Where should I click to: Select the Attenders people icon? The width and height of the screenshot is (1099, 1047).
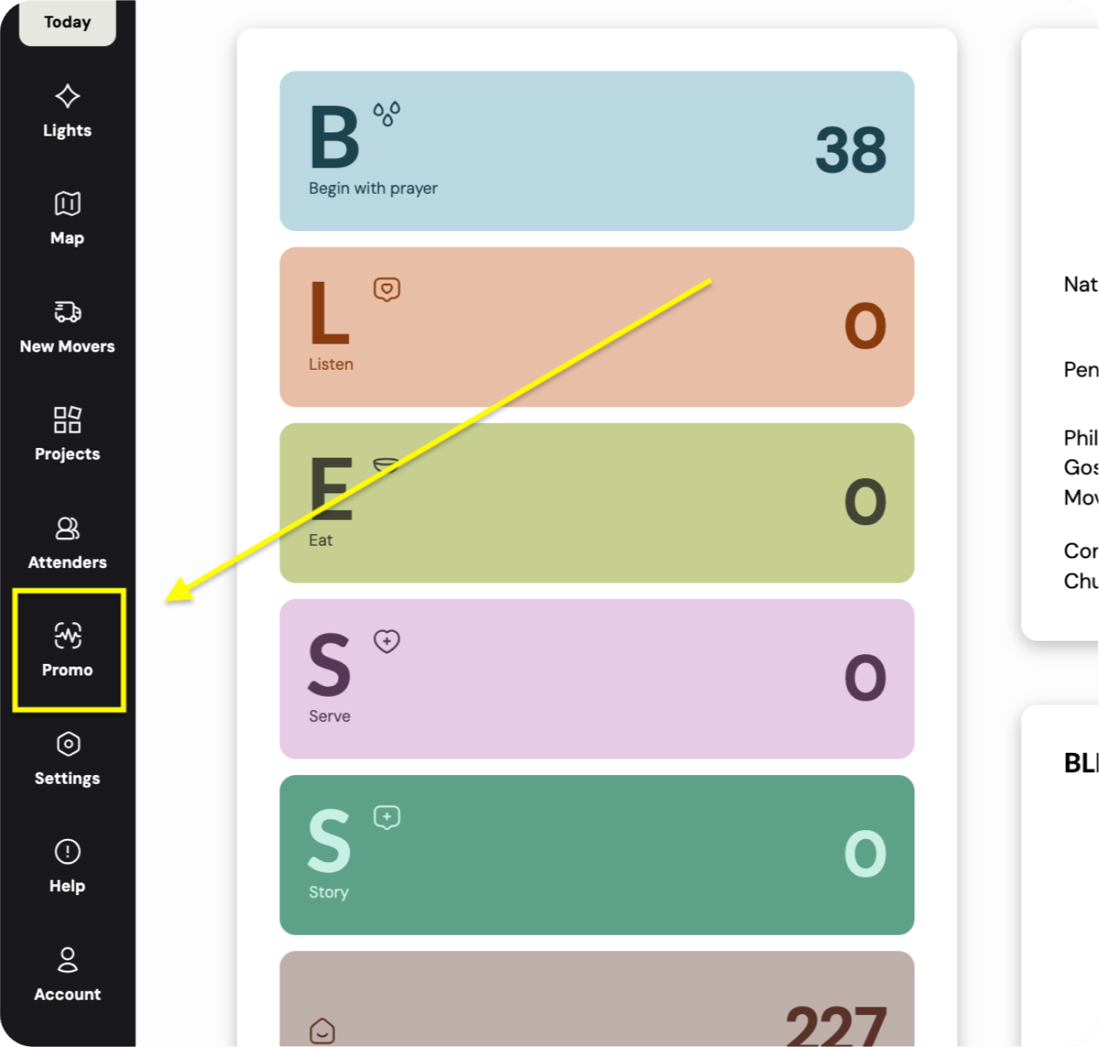pos(67,528)
